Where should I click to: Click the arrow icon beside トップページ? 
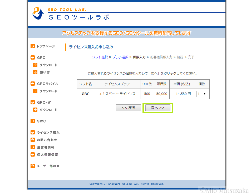[33, 46]
